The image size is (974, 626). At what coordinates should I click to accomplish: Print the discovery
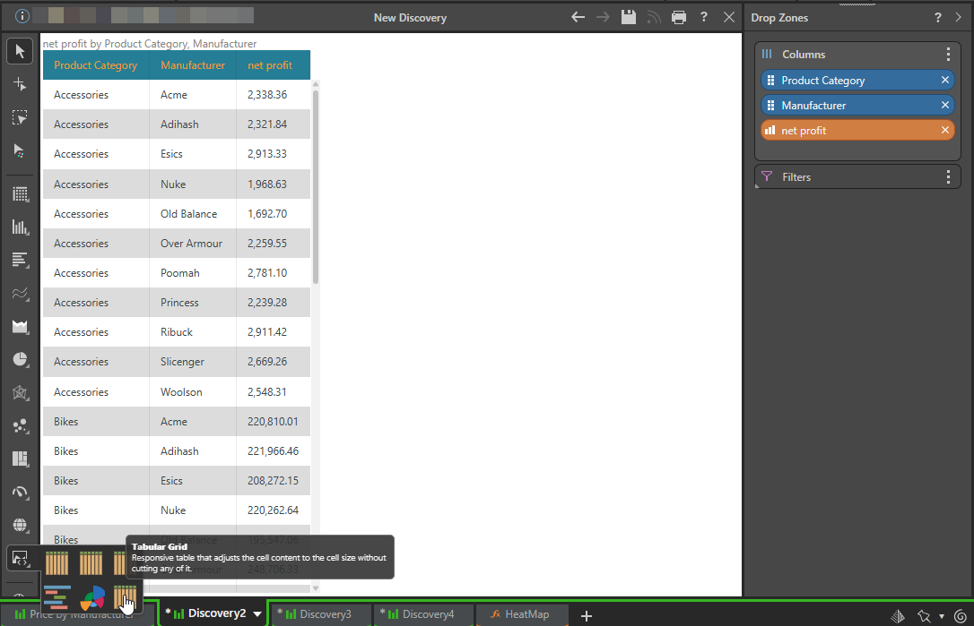(678, 17)
